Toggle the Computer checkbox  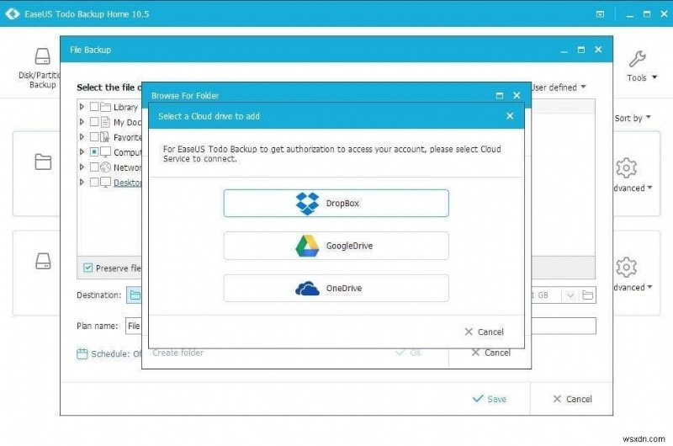click(94, 152)
